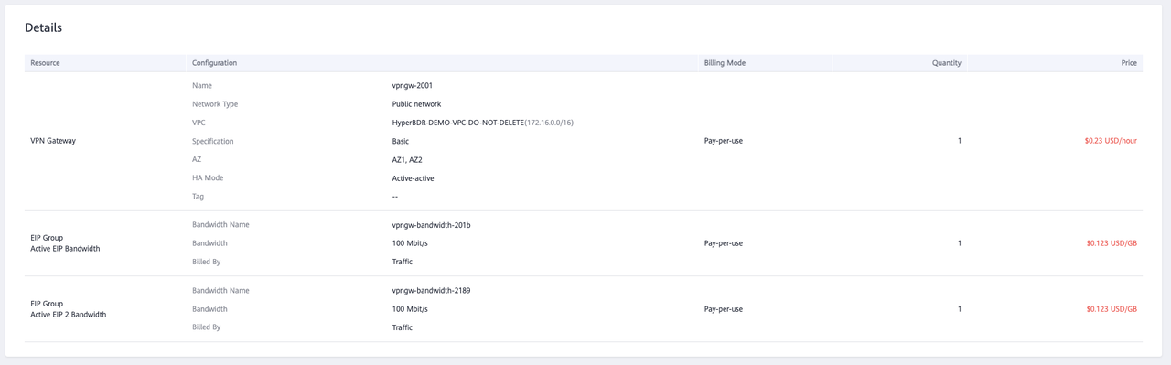Click Billed By label in vpngw-bandwidth-2189 row
1171x365 pixels.
[x=207, y=327]
